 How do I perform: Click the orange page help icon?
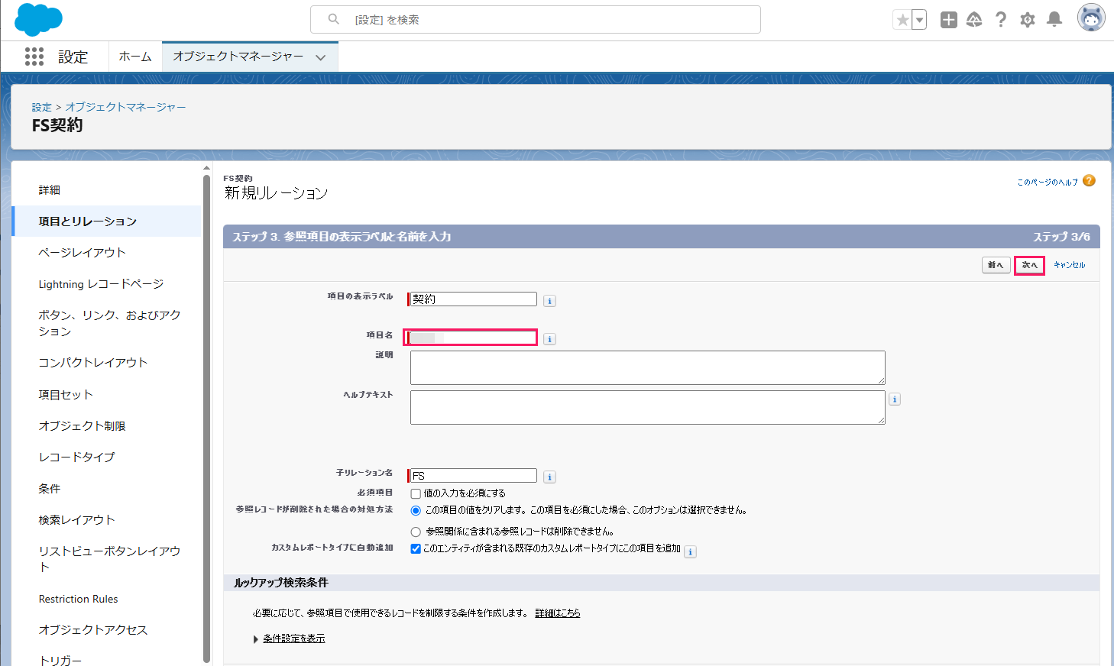pyautogui.click(x=1089, y=181)
